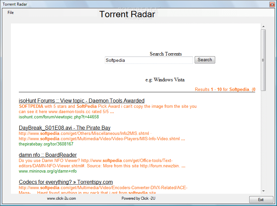The image size is (277, 206).
Task: Click the Torrent Radar heading text
Action: pos(127,14)
